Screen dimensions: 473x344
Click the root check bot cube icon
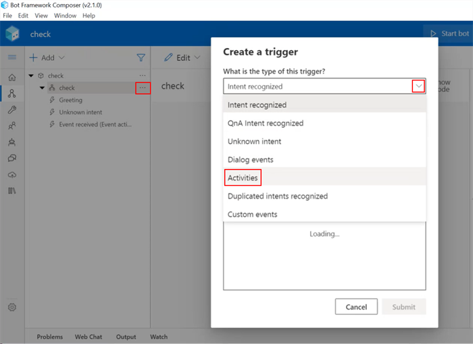pos(41,76)
